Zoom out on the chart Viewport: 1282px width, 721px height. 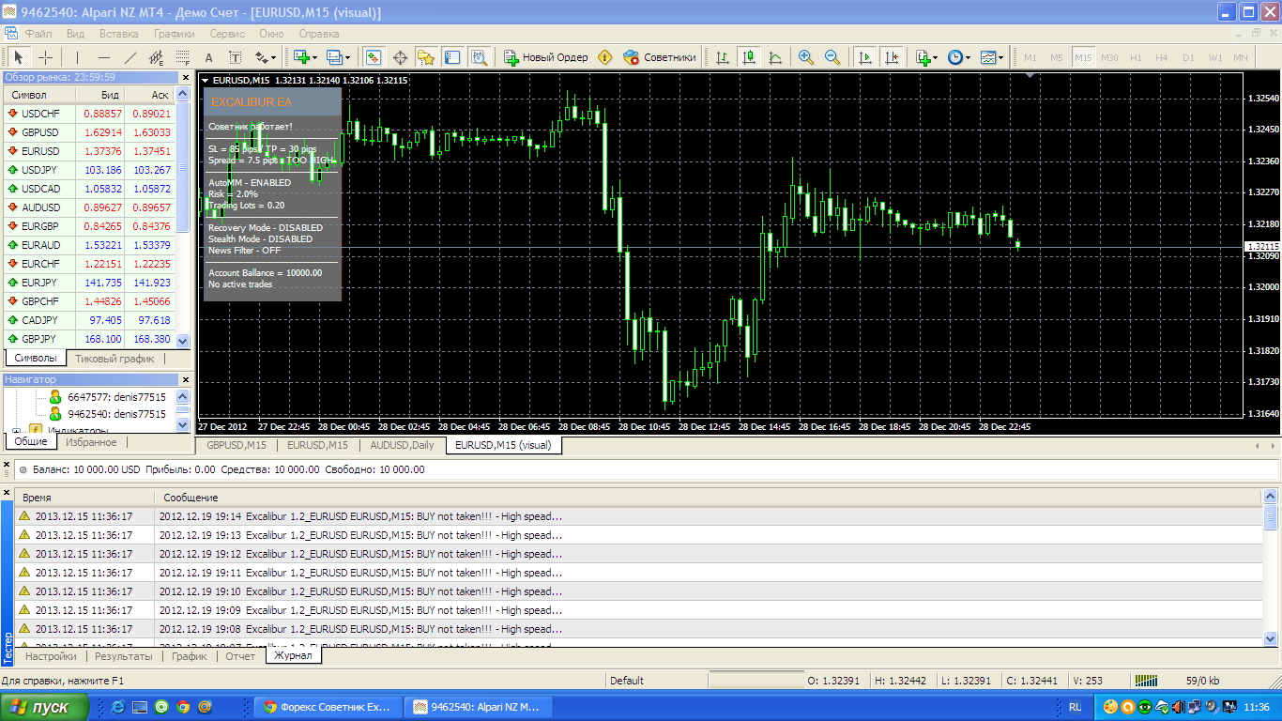click(832, 57)
